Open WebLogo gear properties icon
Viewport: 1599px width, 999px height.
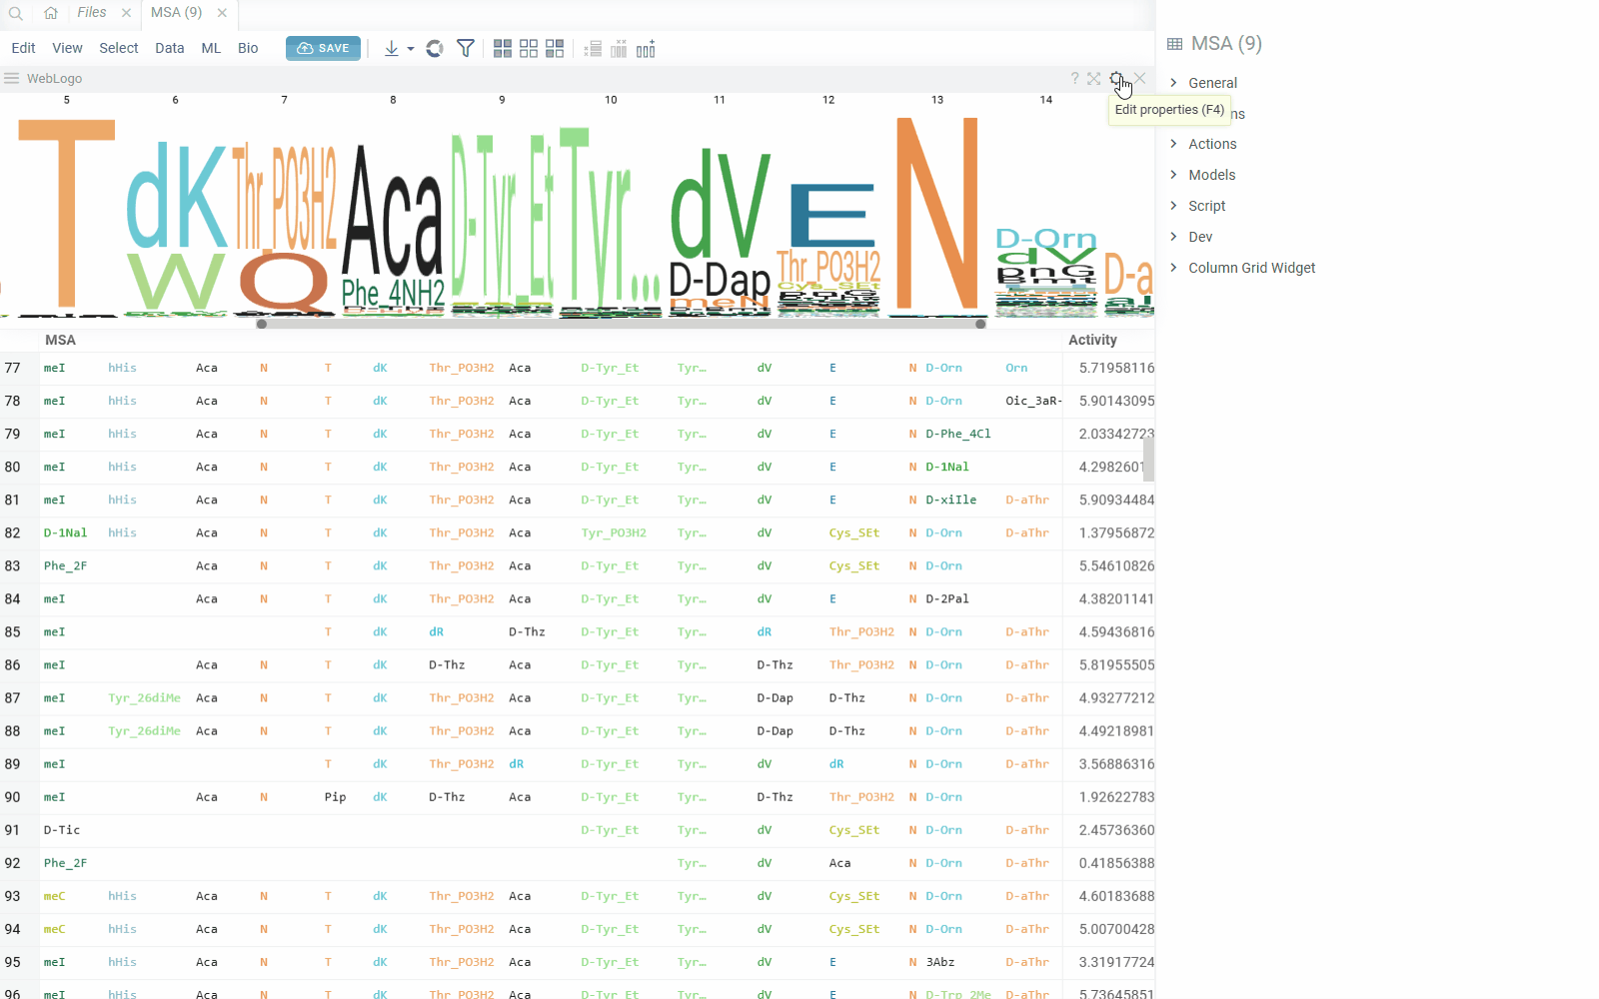(1116, 78)
